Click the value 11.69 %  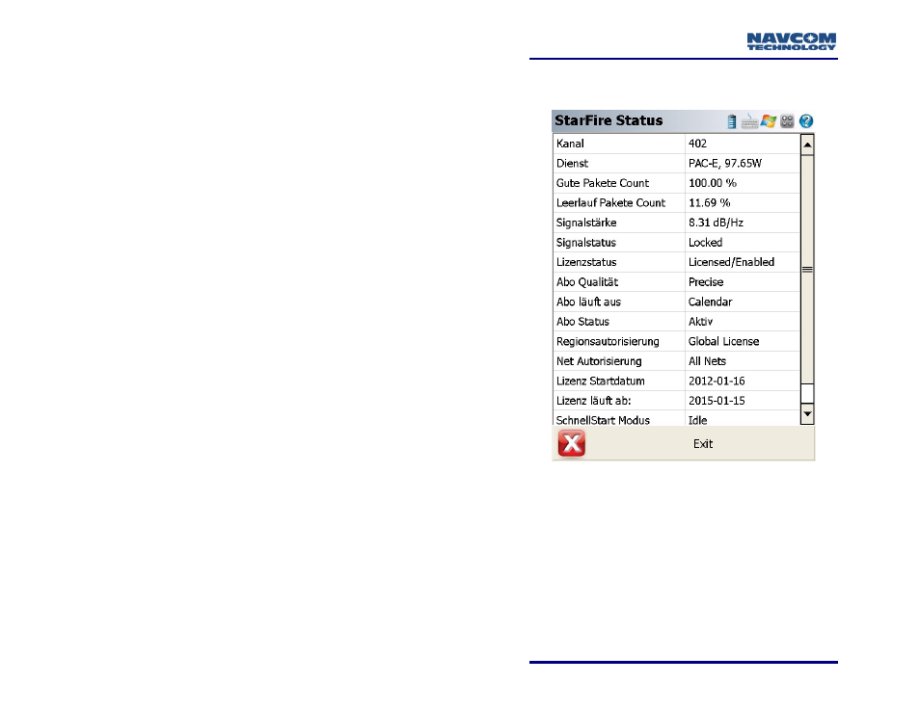pyautogui.click(x=710, y=203)
